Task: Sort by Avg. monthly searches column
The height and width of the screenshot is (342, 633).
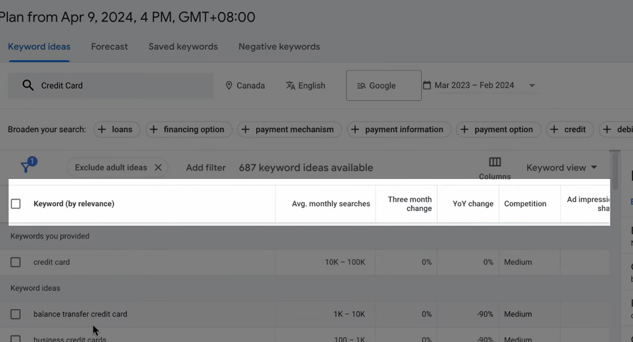Action: (x=331, y=204)
